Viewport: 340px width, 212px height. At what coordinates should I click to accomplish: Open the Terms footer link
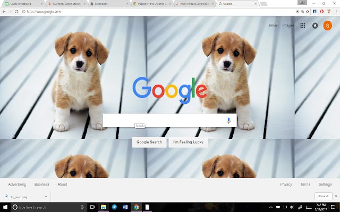click(x=305, y=184)
